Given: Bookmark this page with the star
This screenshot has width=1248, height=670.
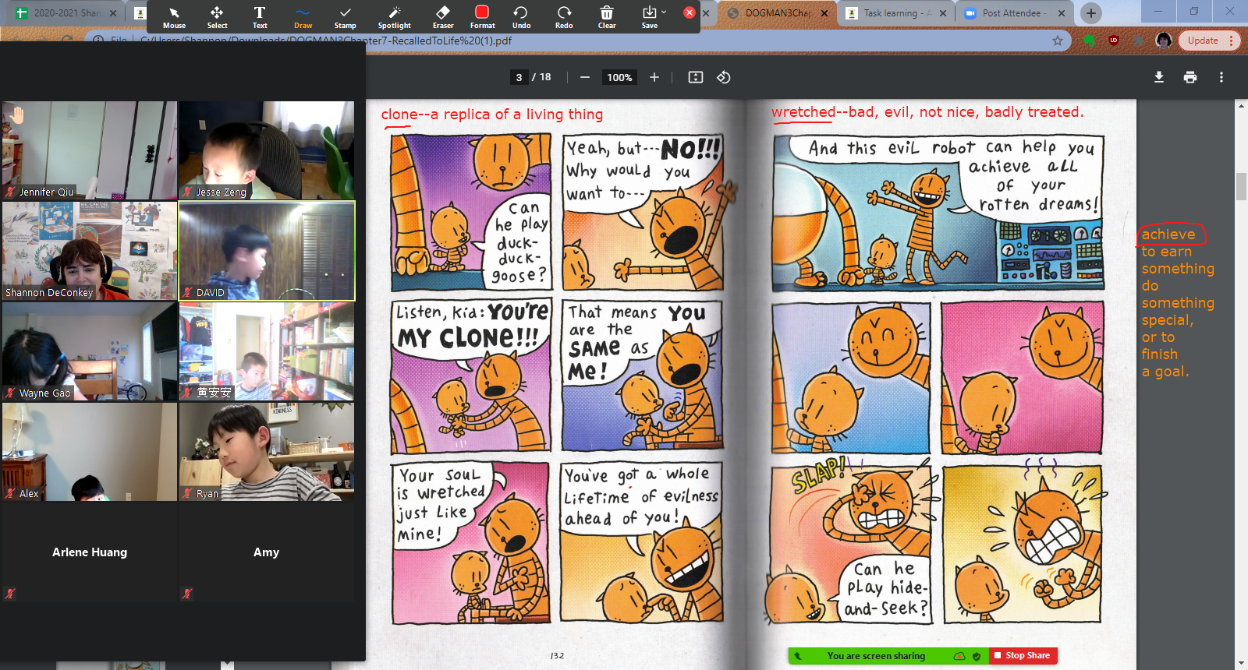Looking at the screenshot, I should coord(1058,41).
